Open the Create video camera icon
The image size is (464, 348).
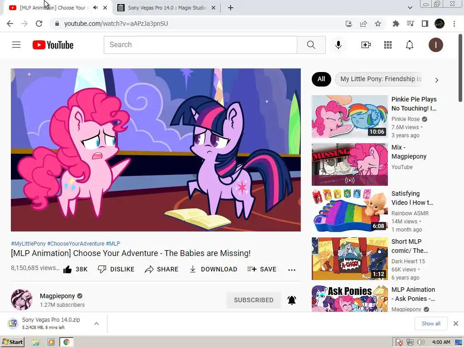tap(366, 45)
